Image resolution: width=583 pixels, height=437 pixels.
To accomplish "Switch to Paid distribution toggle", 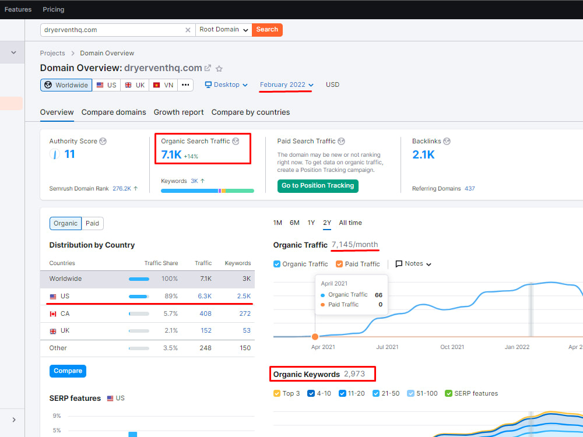I will click(x=92, y=223).
